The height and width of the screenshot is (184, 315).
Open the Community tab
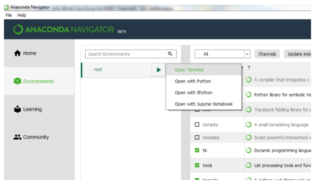(x=39, y=137)
